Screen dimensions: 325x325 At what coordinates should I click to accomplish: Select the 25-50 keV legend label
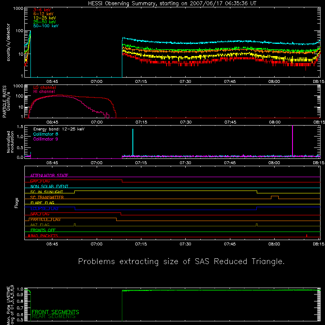pos(45,22)
